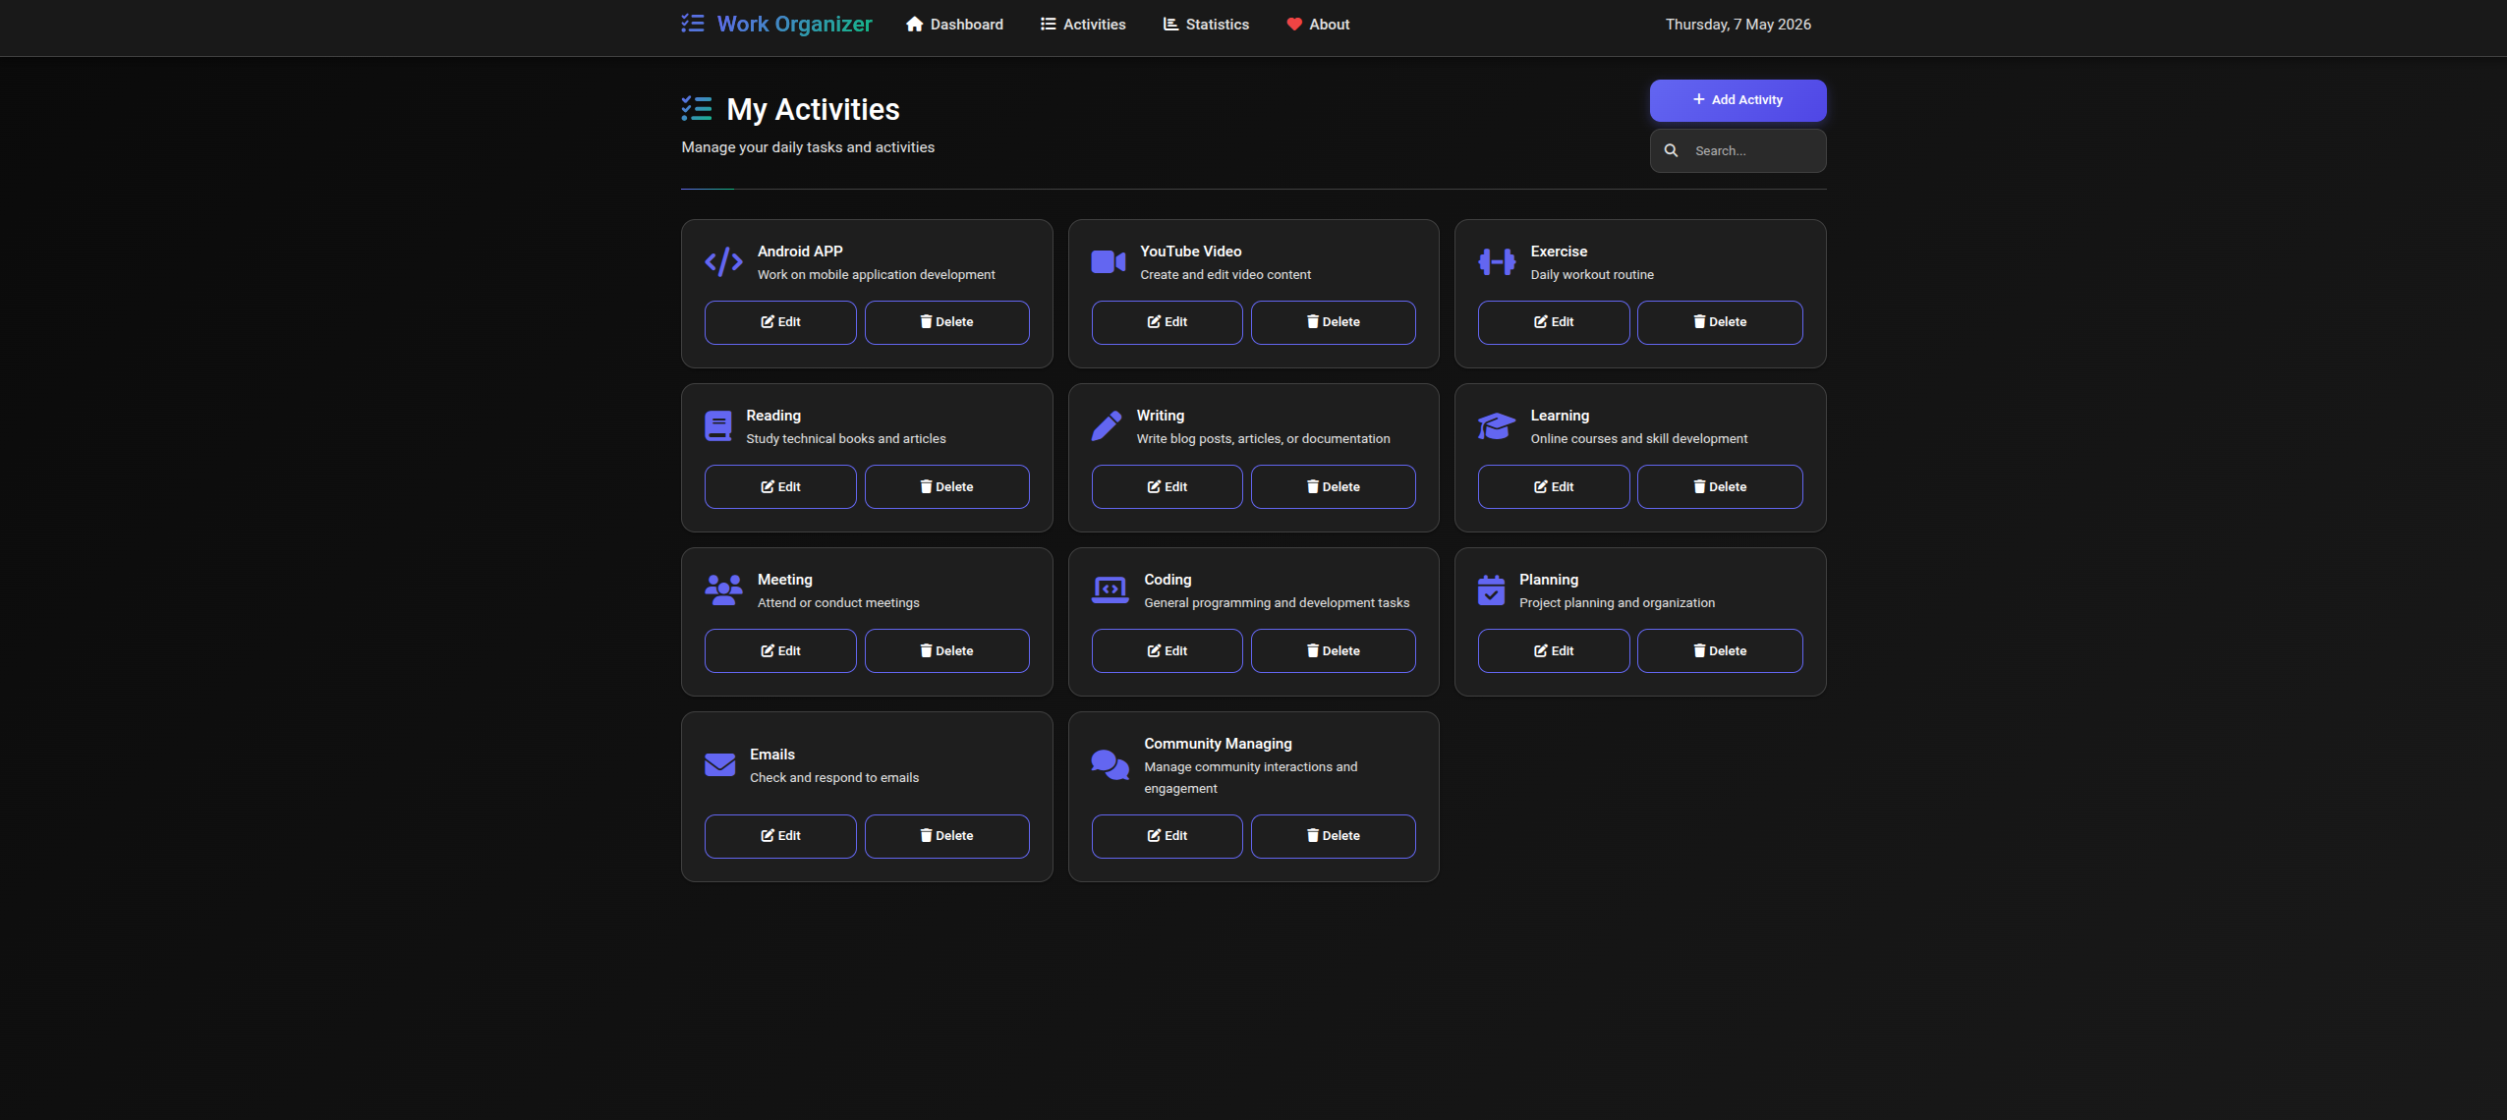Image resolution: width=2507 pixels, height=1120 pixels.
Task: Delete the Exercise activity
Action: pos(1720,322)
